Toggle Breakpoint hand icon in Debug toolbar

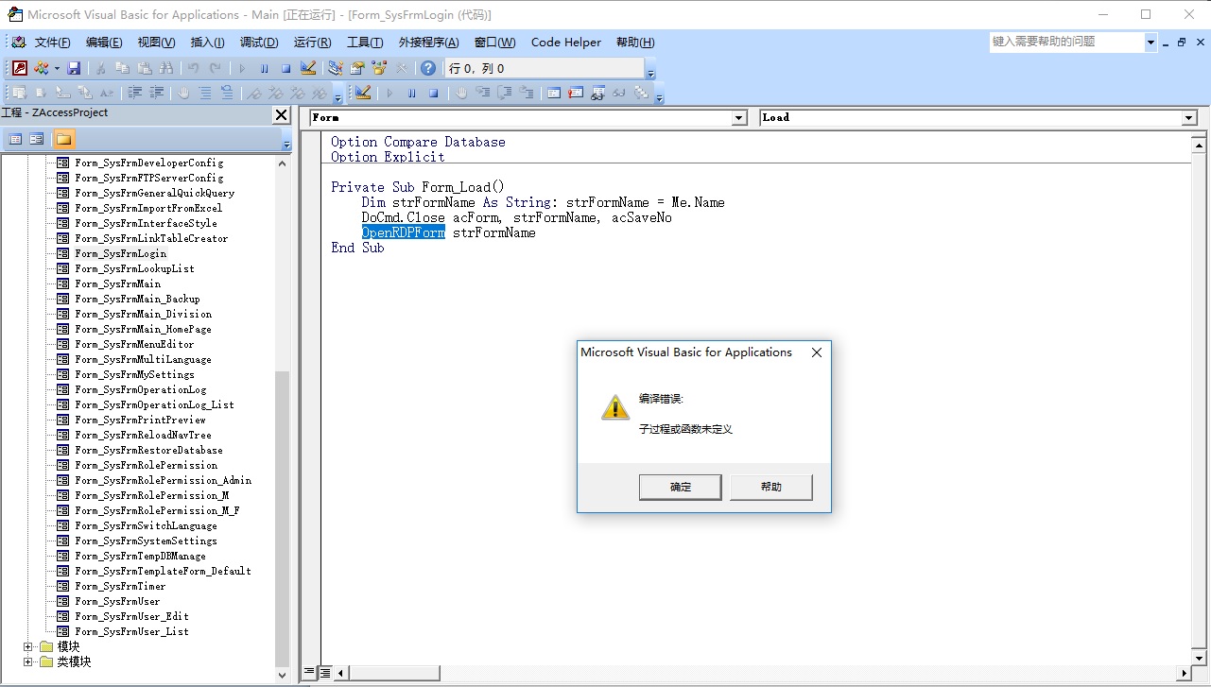[460, 93]
